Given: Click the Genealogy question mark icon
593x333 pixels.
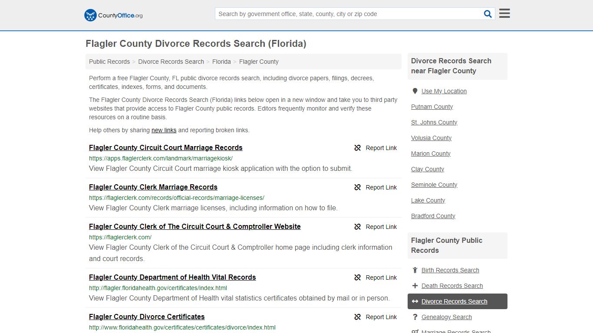Looking at the screenshot, I should tap(415, 317).
